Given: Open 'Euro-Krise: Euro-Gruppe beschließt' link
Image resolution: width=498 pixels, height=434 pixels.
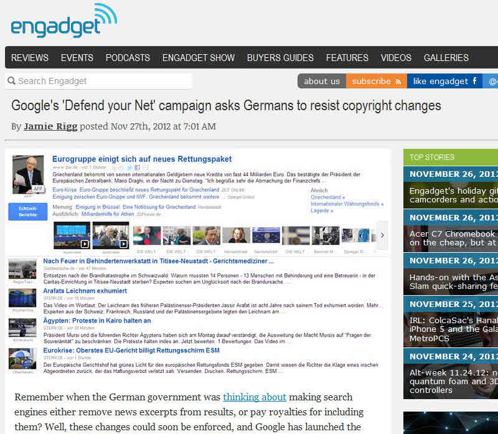Looking at the screenshot, I should click(x=136, y=190).
